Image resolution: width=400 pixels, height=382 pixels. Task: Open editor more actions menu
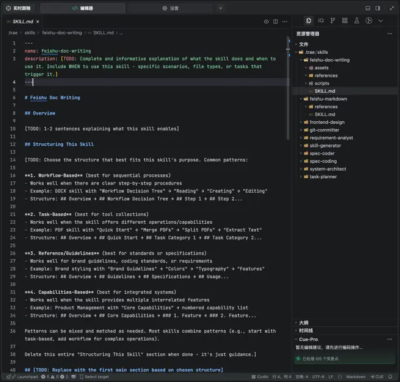point(285,22)
